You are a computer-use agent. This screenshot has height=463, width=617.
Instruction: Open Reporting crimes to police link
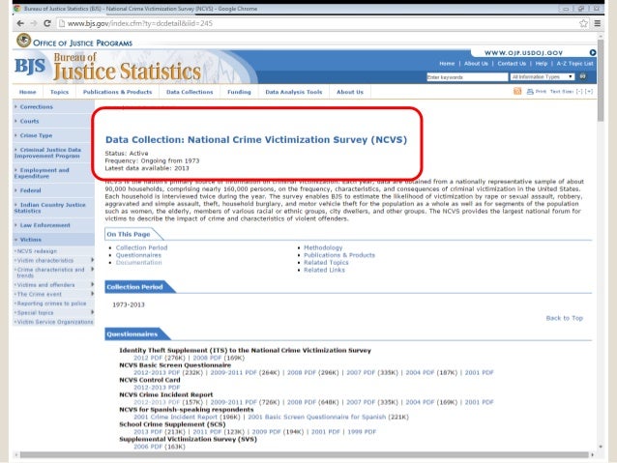tap(51, 304)
